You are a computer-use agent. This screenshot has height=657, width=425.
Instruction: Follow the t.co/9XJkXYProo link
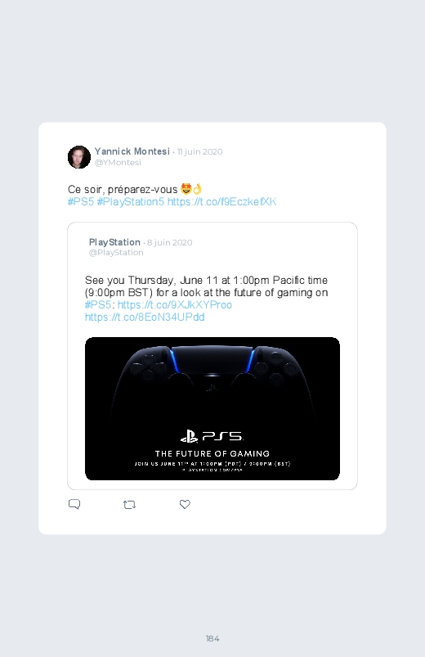tap(175, 304)
